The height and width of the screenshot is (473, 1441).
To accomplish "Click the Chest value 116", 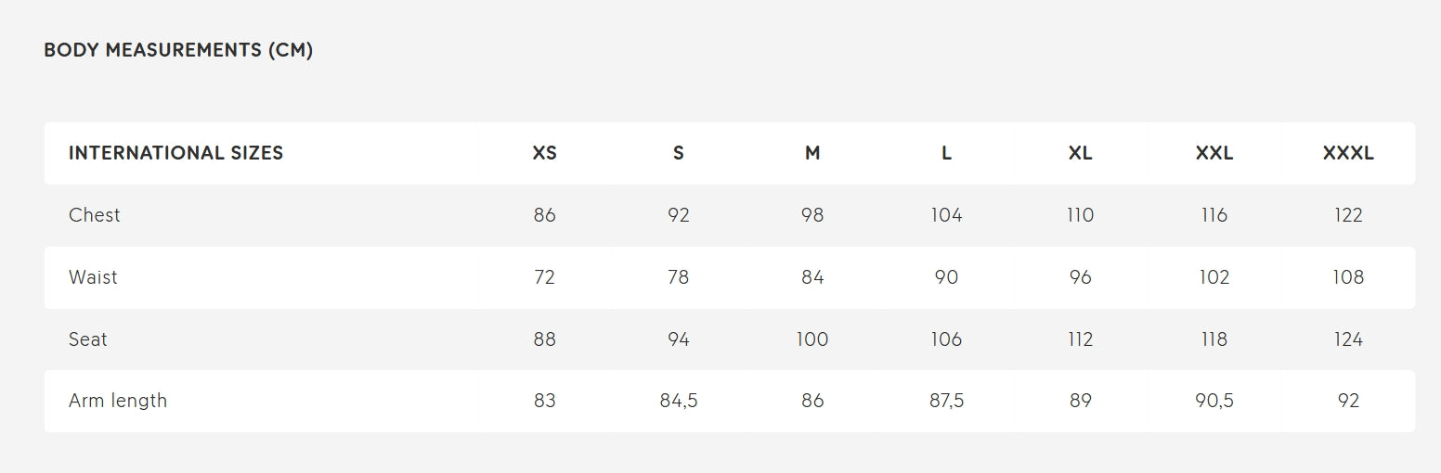I will coord(1214,215).
